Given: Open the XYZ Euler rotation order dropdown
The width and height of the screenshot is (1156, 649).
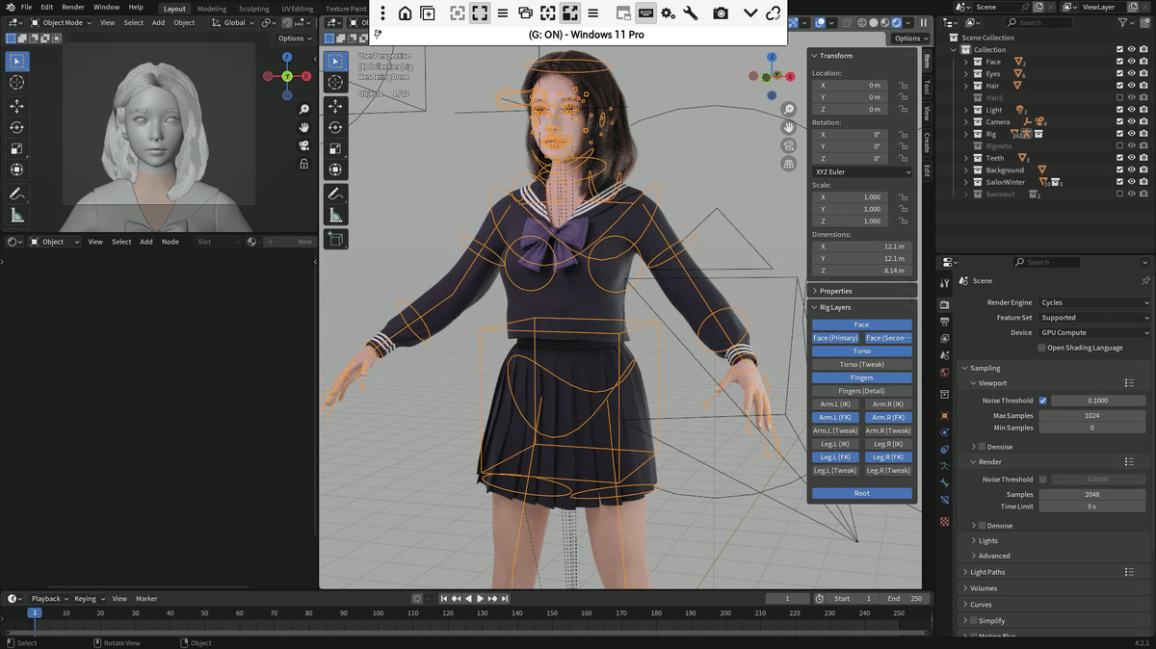Looking at the screenshot, I should 861,171.
